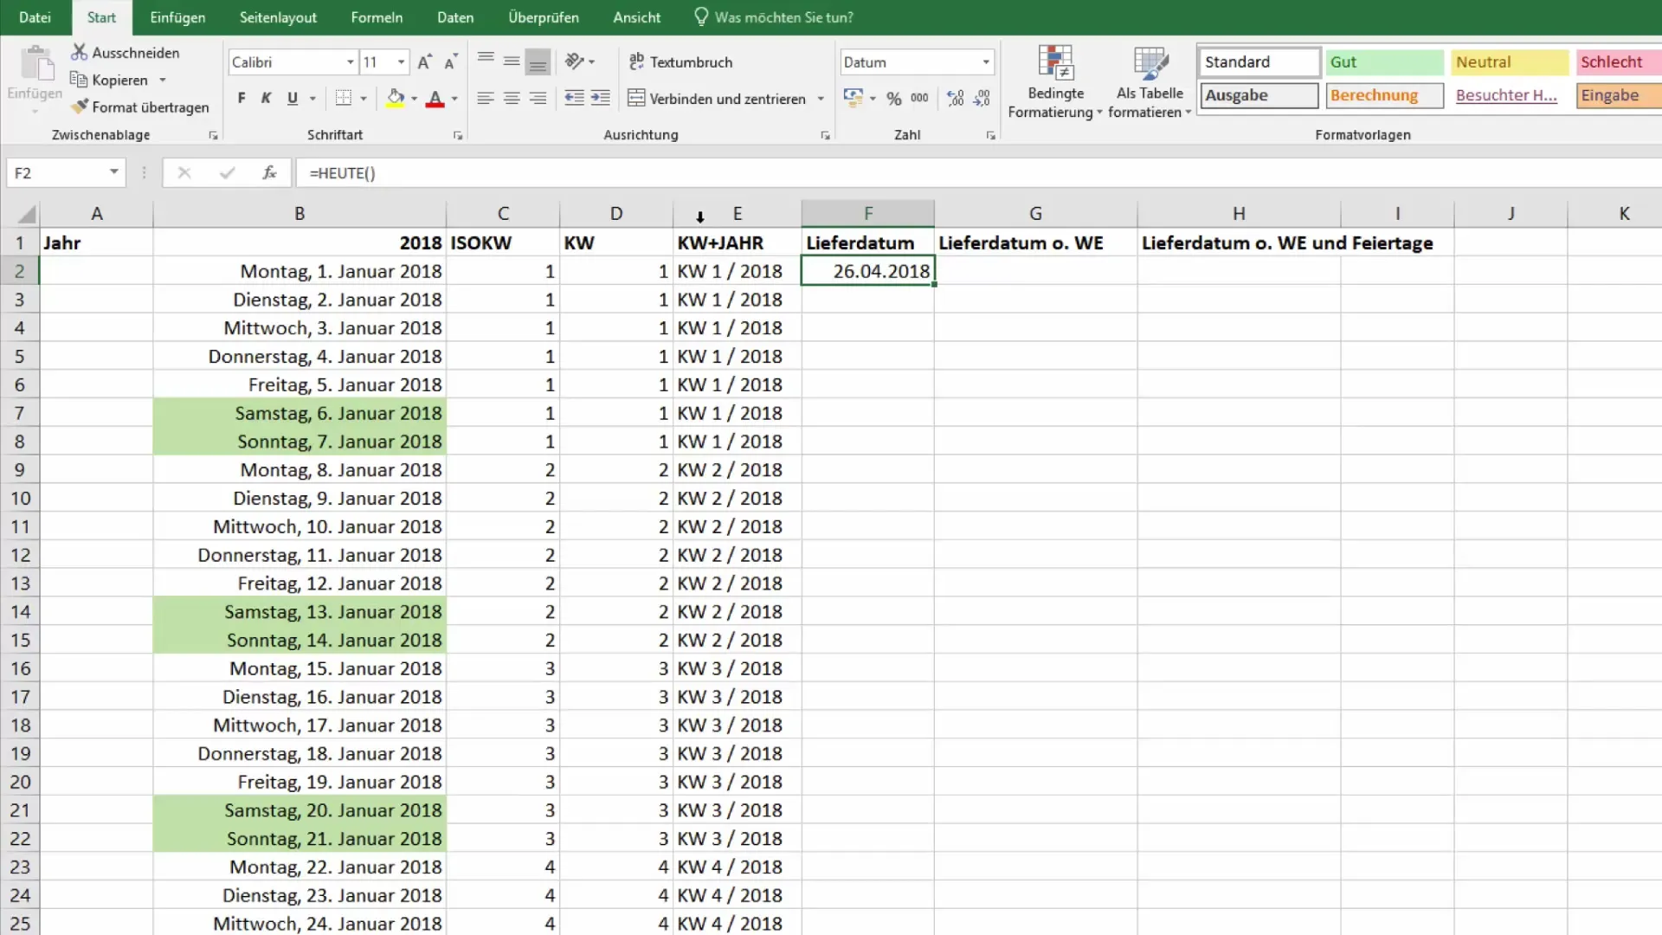Increase font size with the large A icon
Viewport: 1662px width, 935px height.
424,61
